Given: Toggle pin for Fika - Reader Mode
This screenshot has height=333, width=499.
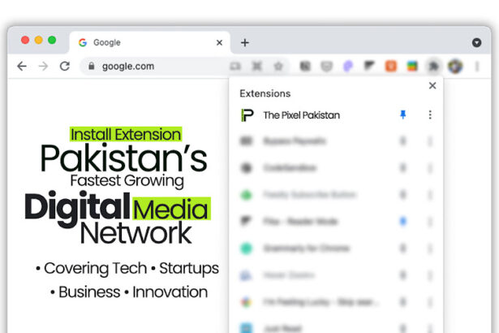Looking at the screenshot, I should (x=402, y=221).
